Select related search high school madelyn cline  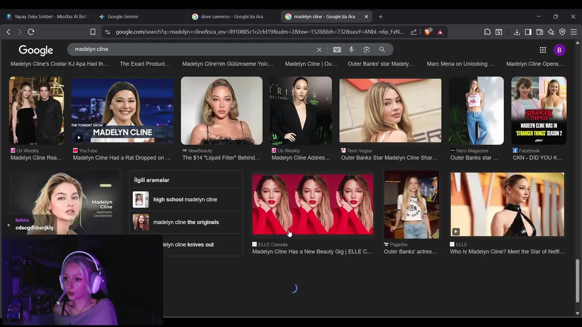[186, 199]
